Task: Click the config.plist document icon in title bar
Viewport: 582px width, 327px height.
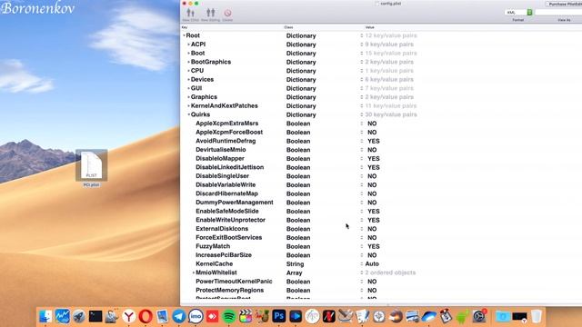Action: pos(376,4)
